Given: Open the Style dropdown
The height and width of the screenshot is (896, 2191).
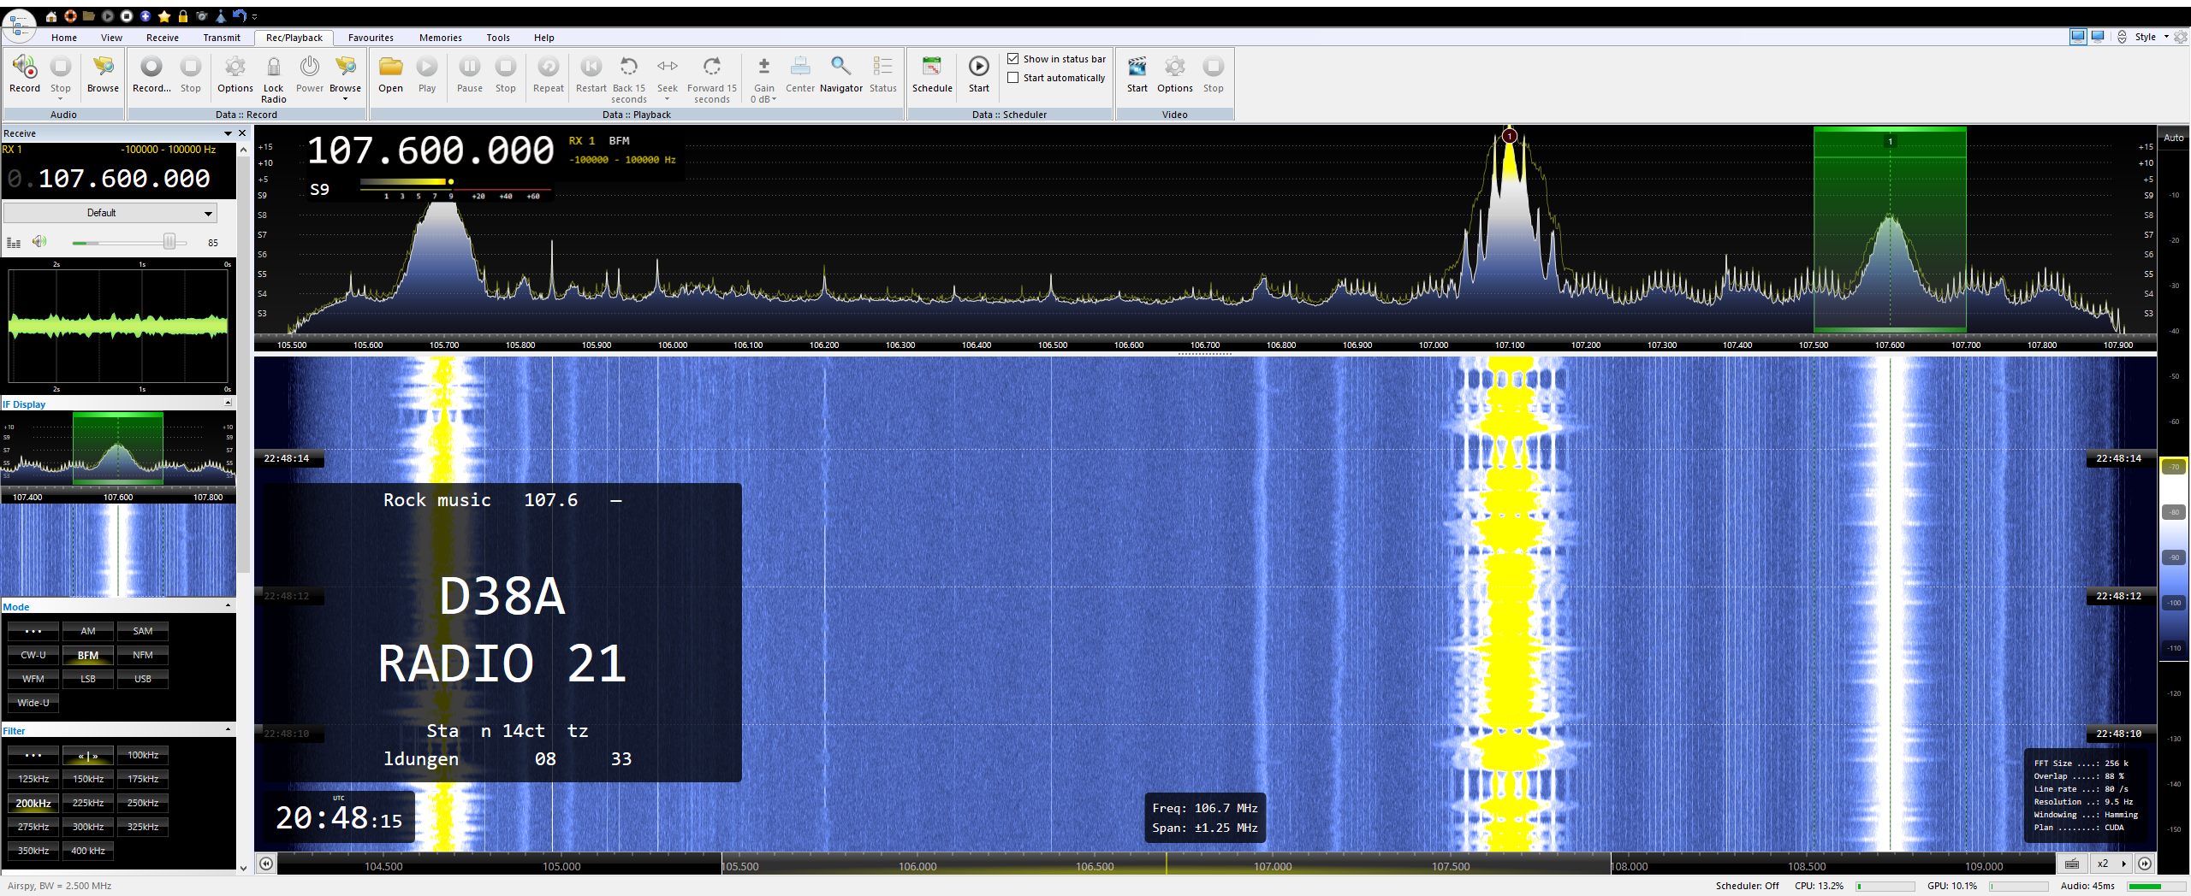Looking at the screenshot, I should 2152,37.
